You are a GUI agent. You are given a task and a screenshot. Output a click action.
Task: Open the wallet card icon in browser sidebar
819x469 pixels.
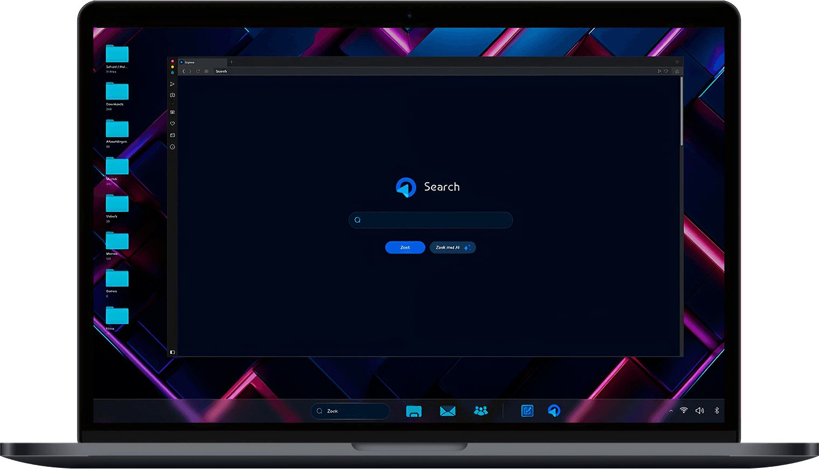172,135
